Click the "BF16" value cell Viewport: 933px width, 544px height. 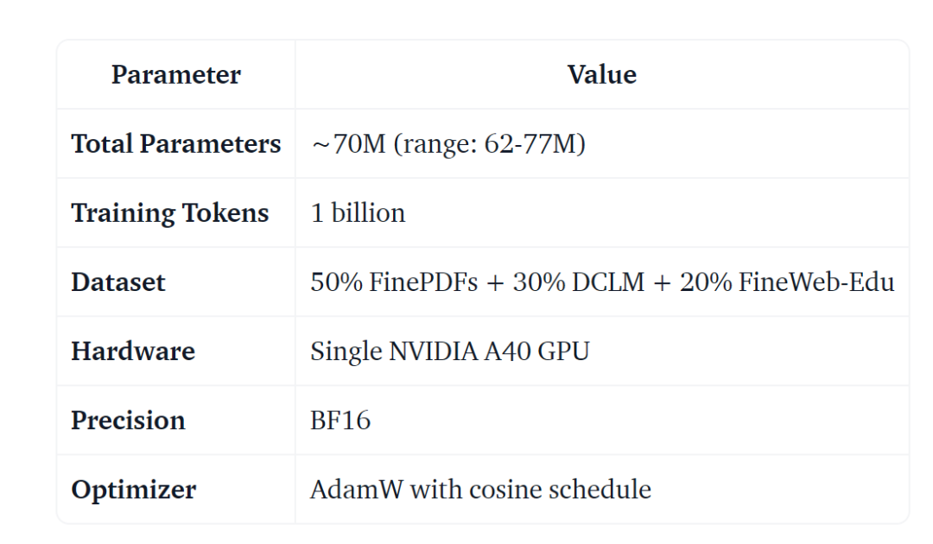(x=340, y=421)
